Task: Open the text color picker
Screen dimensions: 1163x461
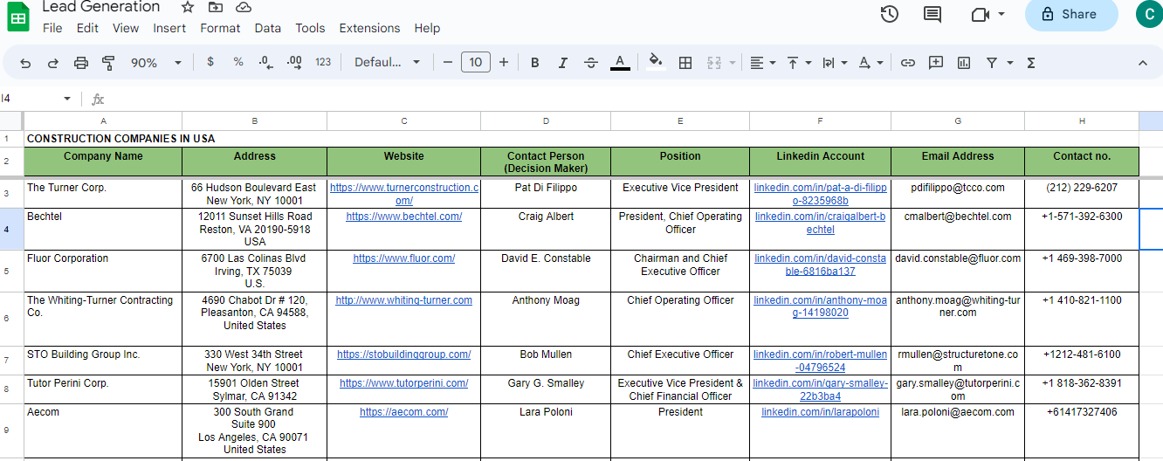Action: 620,63
